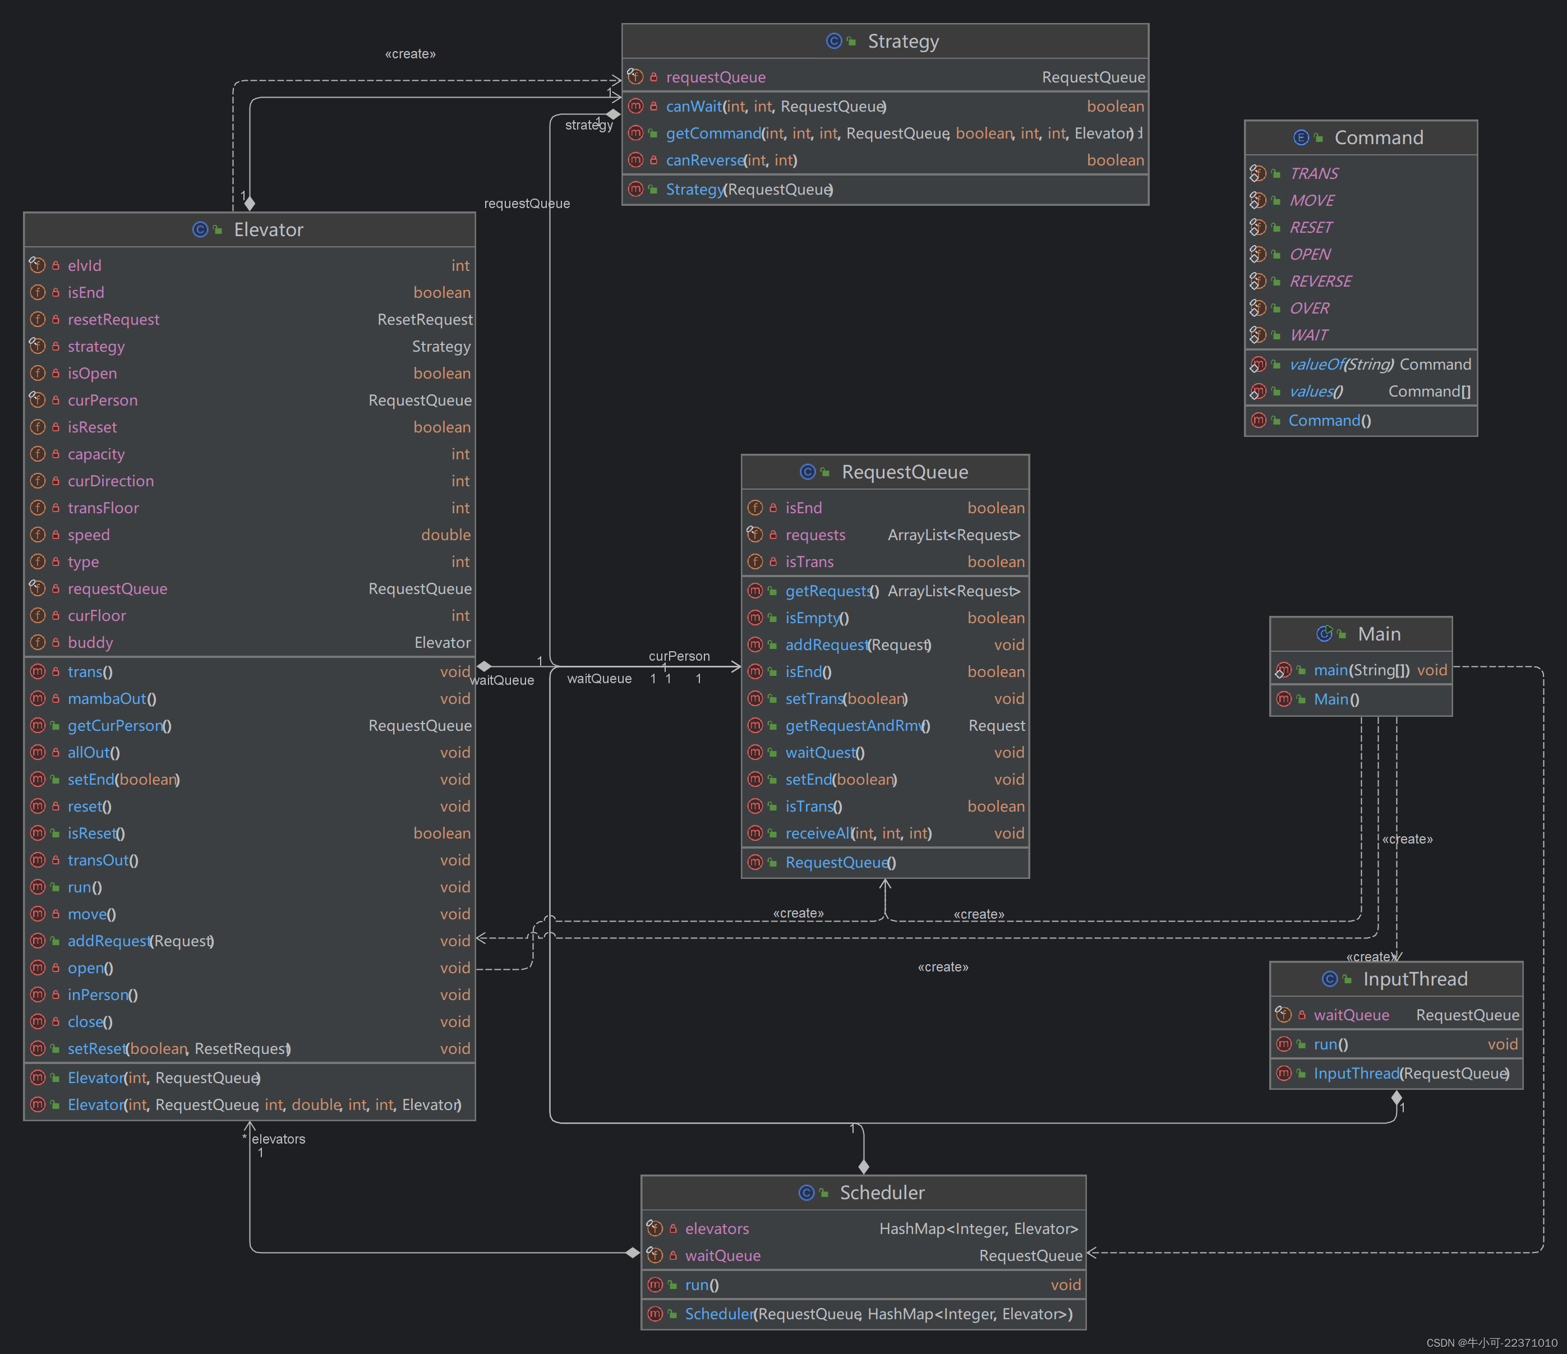Click the Elevator(int, RequestQueue) constructor
The image size is (1567, 1354).
point(250,1078)
